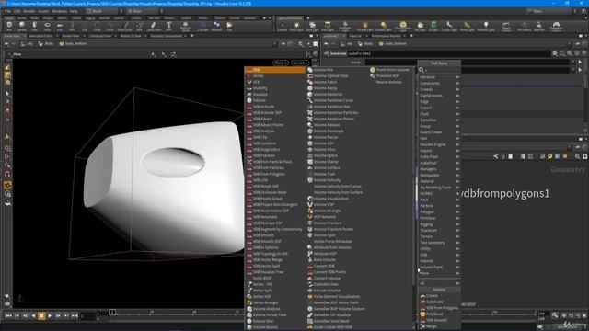The width and height of the screenshot is (589, 331).
Task: Switch to the Render View tab
Action: 70,36
